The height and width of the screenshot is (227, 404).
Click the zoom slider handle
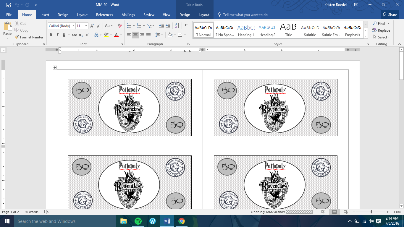[372, 212]
